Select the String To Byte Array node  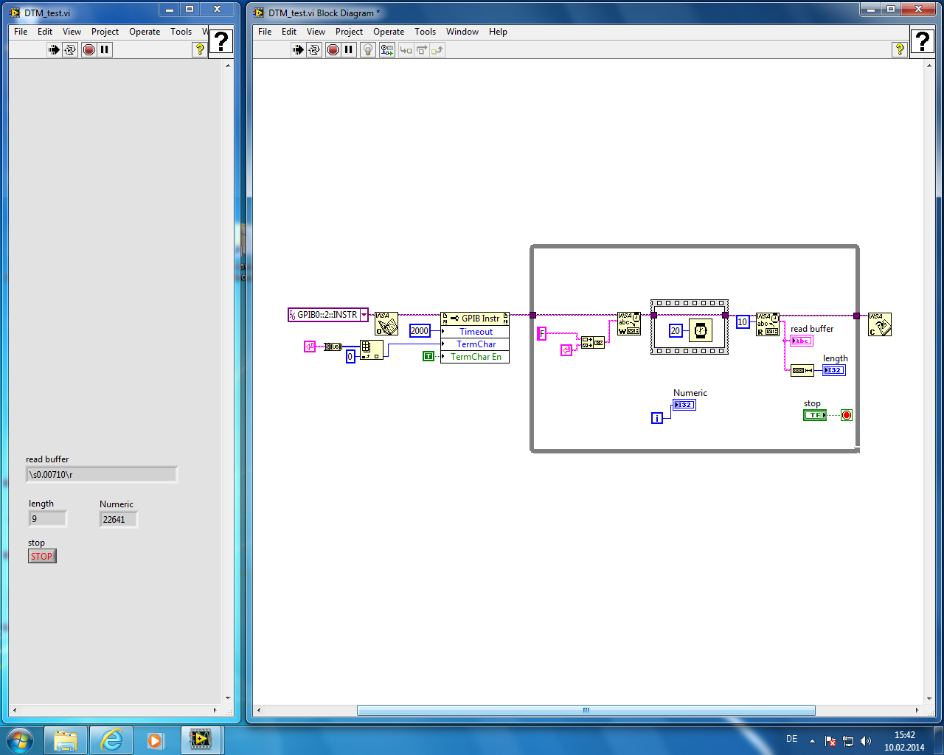(333, 347)
